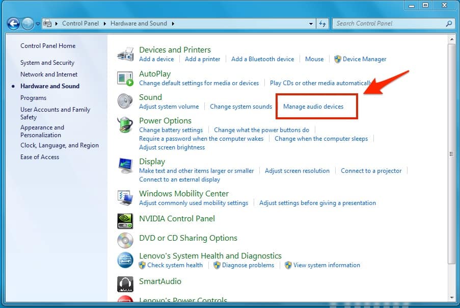Screen dimensions: 460x308
Task: Click the refresh button beside address bar
Action: point(322,23)
